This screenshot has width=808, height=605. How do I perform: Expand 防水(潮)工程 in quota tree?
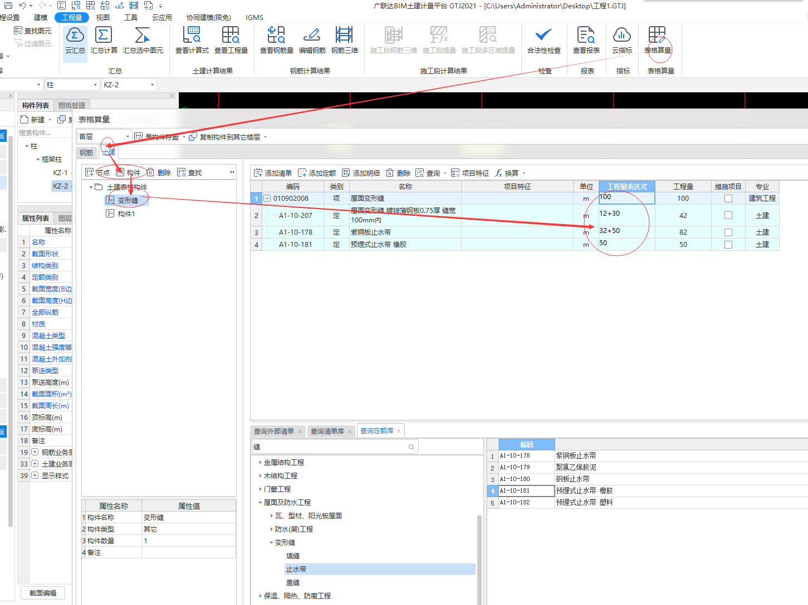271,529
